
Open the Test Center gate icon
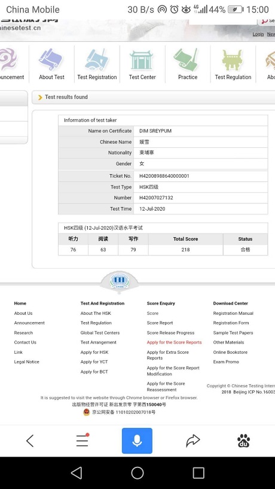coord(142,59)
